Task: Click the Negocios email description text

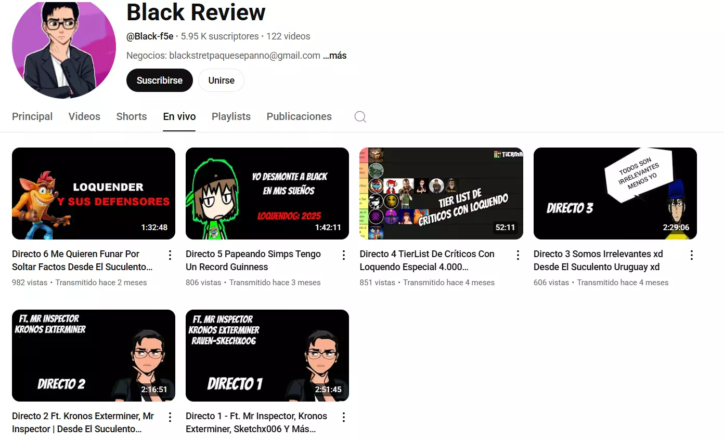Action: [223, 56]
